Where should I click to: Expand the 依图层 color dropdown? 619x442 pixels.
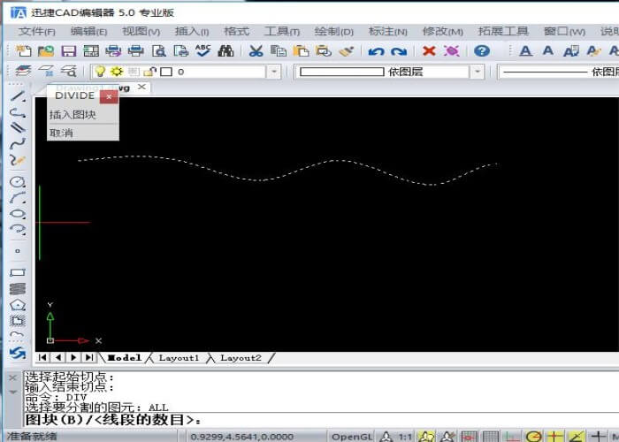[x=477, y=72]
